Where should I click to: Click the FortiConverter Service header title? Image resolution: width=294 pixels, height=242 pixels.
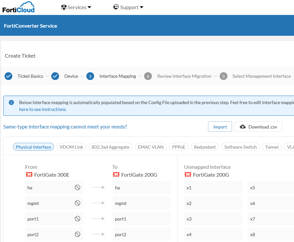coord(31,26)
